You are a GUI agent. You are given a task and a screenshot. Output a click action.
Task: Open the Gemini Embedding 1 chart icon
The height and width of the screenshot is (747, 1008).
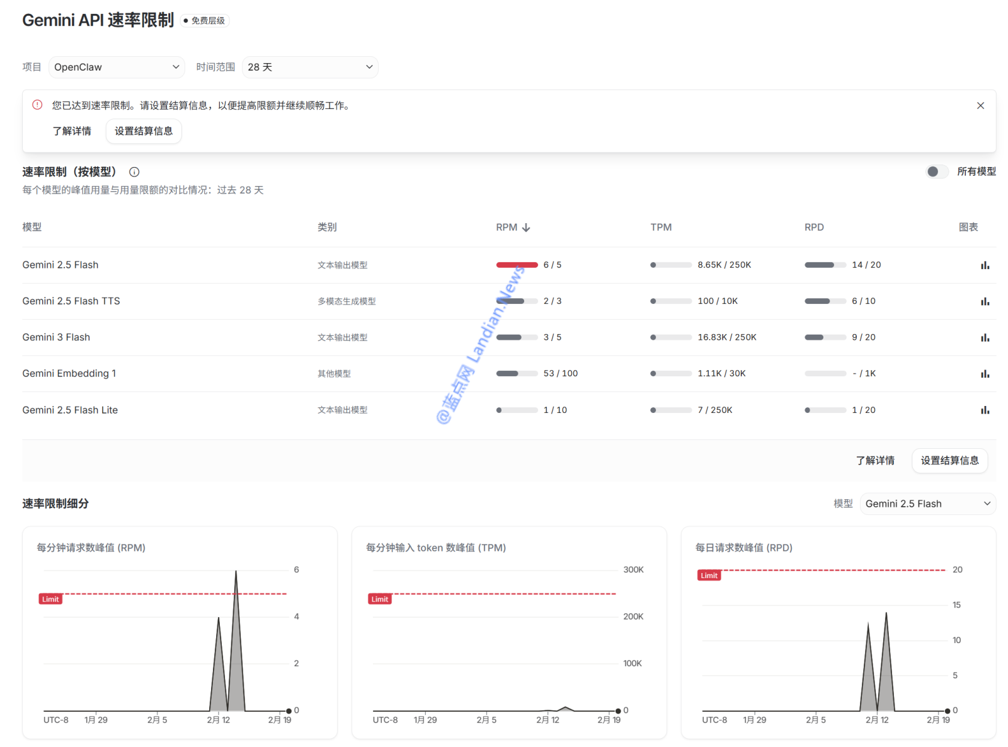pyautogui.click(x=985, y=373)
